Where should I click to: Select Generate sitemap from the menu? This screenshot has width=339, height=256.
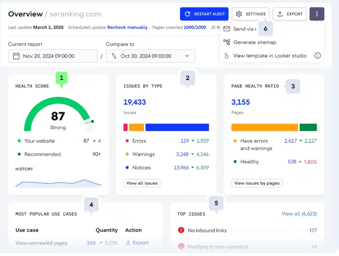[255, 42]
